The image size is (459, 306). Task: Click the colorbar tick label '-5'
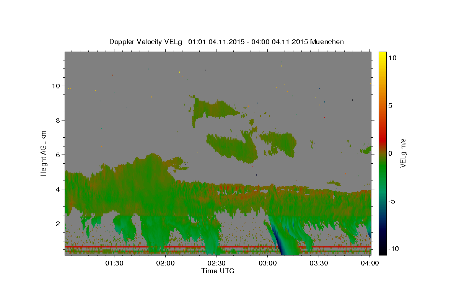point(391,201)
